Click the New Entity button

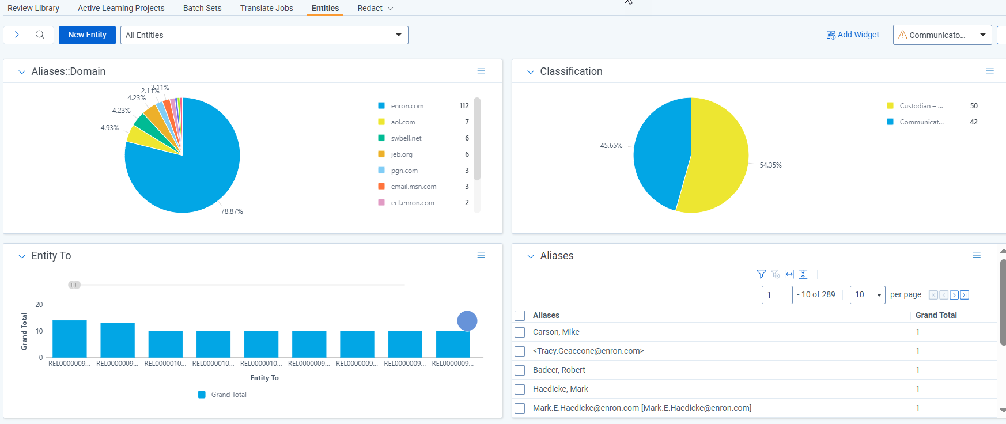[87, 35]
